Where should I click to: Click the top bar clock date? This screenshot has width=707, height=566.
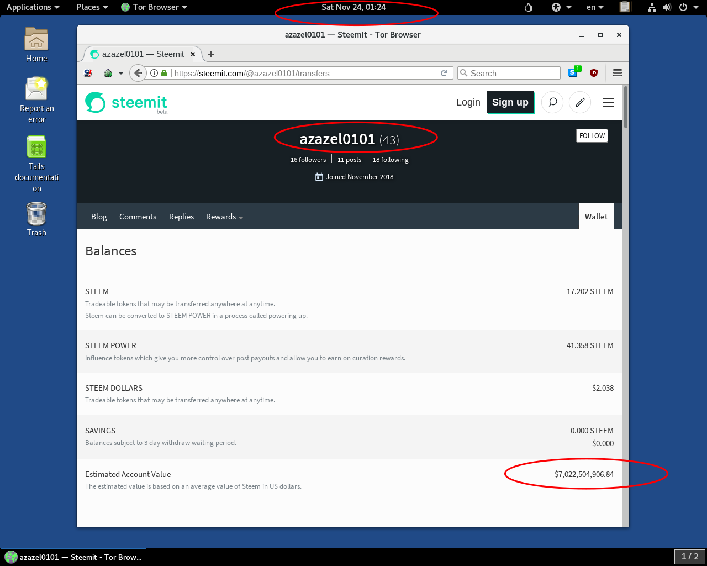353,7
